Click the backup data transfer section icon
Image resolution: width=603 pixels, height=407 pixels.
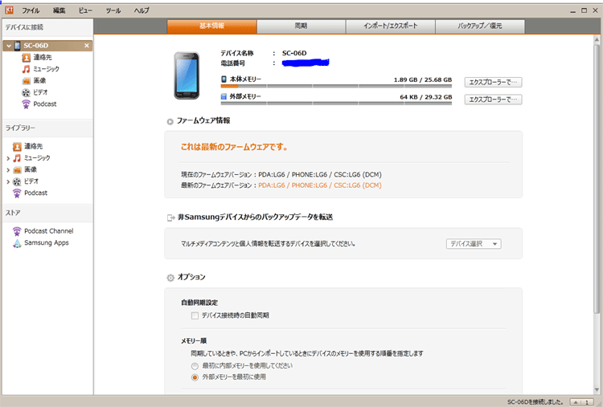170,218
